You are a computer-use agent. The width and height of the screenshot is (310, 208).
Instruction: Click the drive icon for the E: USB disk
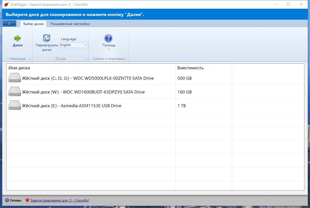pyautogui.click(x=15, y=105)
